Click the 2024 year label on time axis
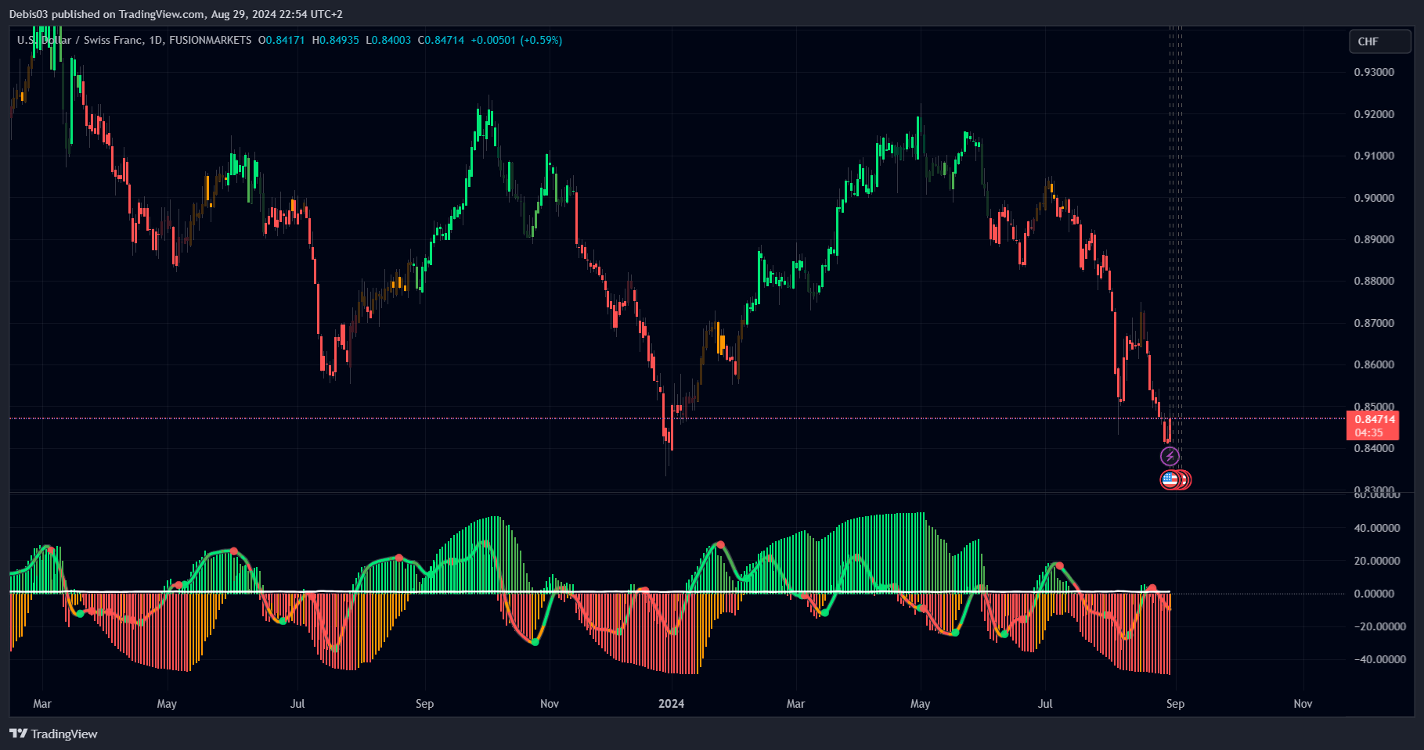 [x=671, y=704]
